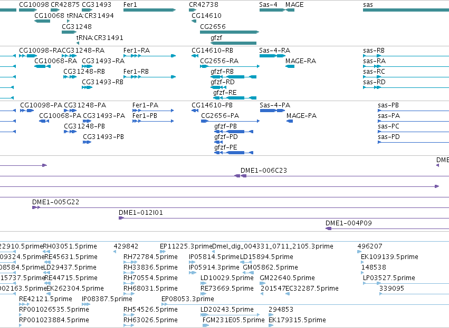Select the RH72784.5prime EST label
449x328 pixels.
(x=150, y=257)
